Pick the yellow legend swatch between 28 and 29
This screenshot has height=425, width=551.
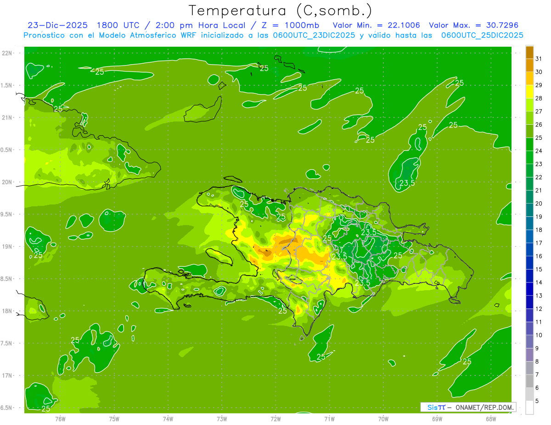[530, 92]
